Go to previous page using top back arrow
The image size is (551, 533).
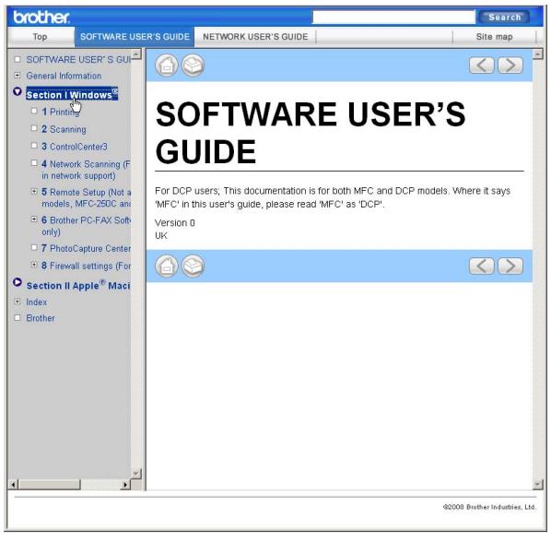tap(481, 65)
